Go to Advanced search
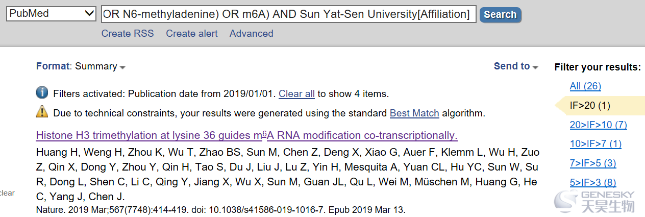Screen dimensions: 645x217 pyautogui.click(x=252, y=34)
